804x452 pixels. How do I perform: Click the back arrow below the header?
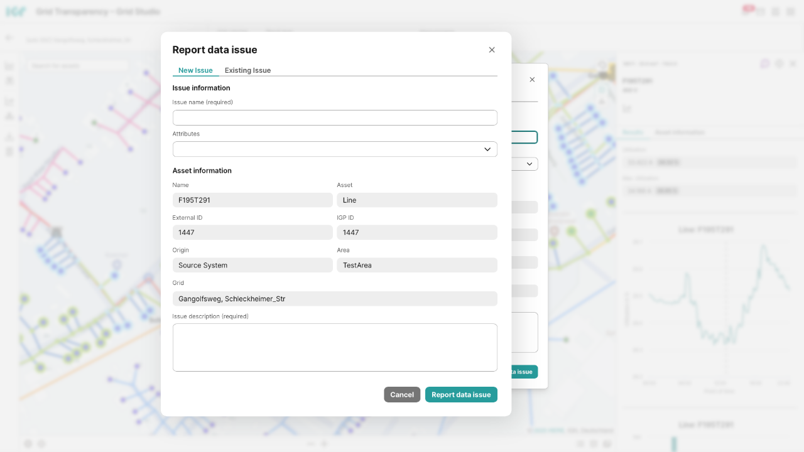click(9, 39)
